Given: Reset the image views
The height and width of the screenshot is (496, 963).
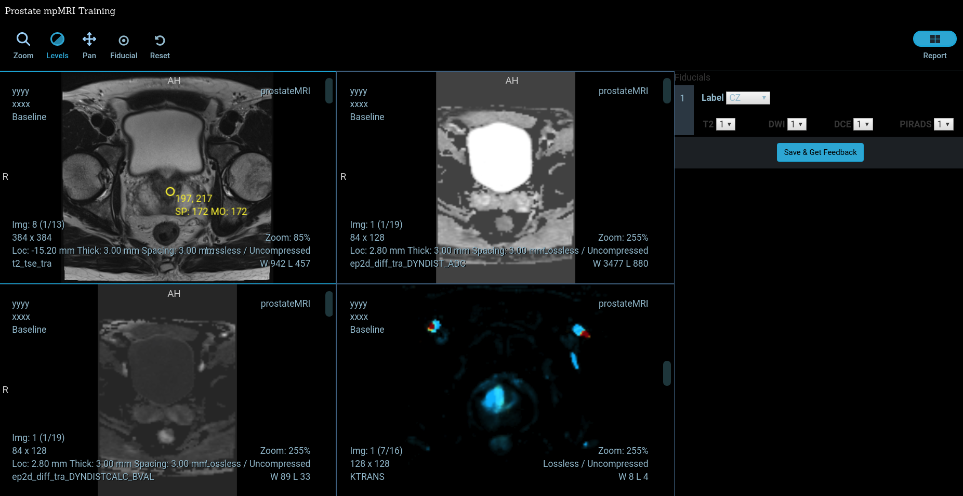Looking at the screenshot, I should click(x=160, y=45).
